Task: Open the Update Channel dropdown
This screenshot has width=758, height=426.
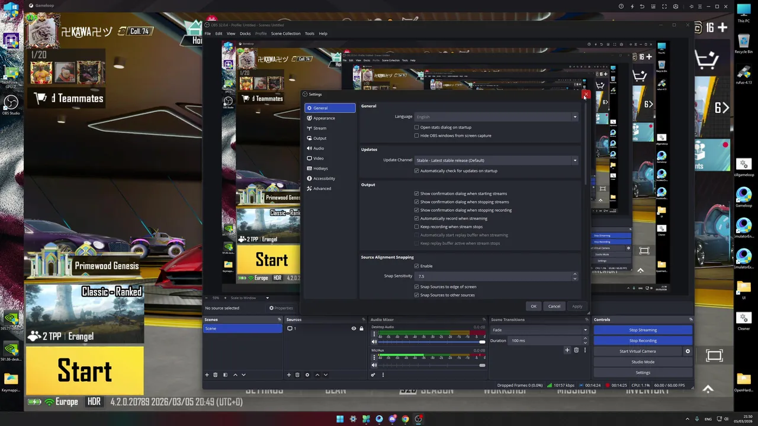Action: [496, 160]
